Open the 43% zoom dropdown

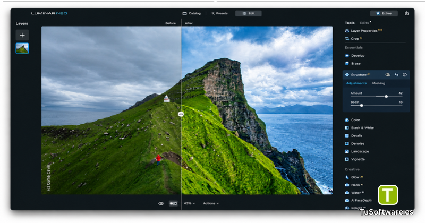click(x=189, y=203)
